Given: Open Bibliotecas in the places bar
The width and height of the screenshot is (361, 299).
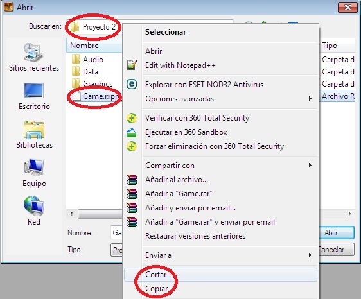Looking at the screenshot, I should (34, 135).
